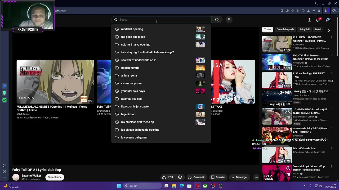The image size is (339, 190).
Task: Open the Xbox app from taskbar
Action: click(205, 186)
